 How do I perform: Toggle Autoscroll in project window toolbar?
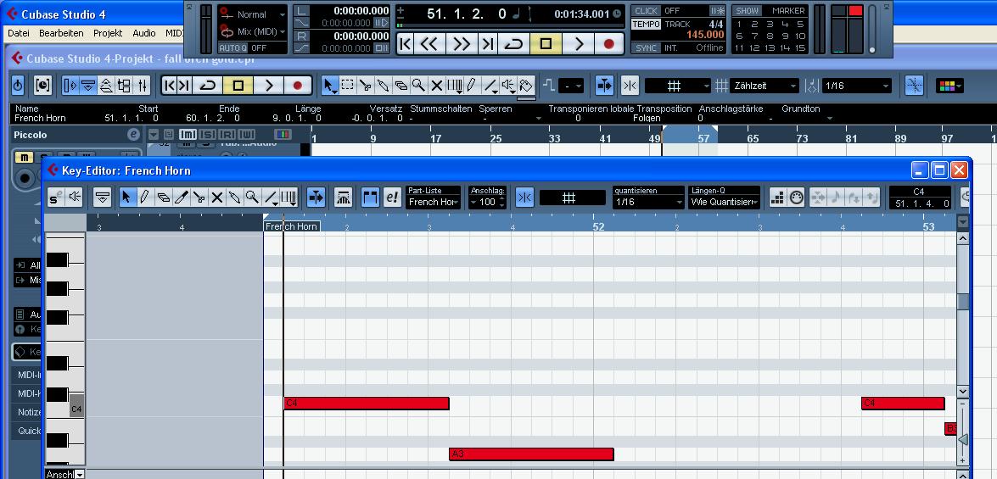(x=604, y=85)
